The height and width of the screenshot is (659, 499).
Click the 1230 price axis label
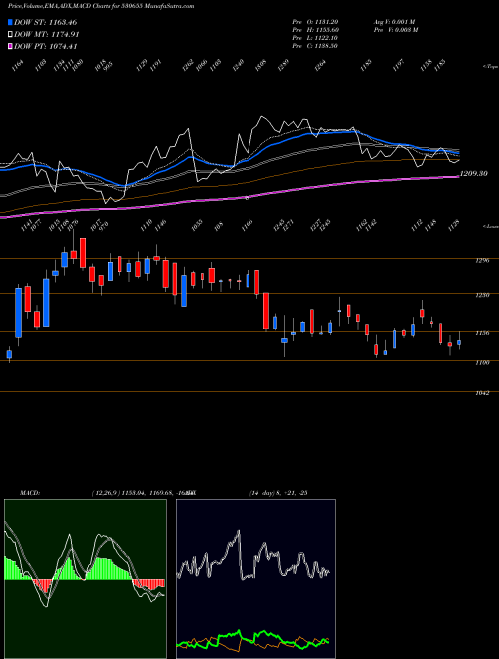click(483, 295)
